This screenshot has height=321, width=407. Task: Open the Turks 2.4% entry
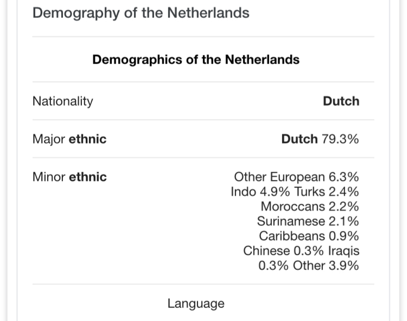pyautogui.click(x=327, y=192)
